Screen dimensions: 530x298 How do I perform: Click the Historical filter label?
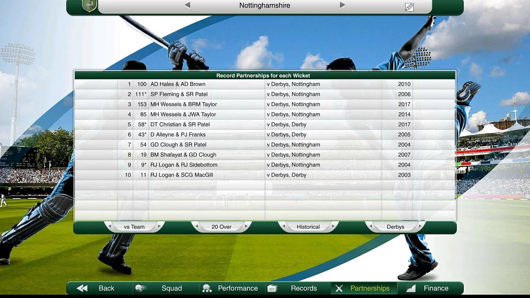tap(308, 227)
